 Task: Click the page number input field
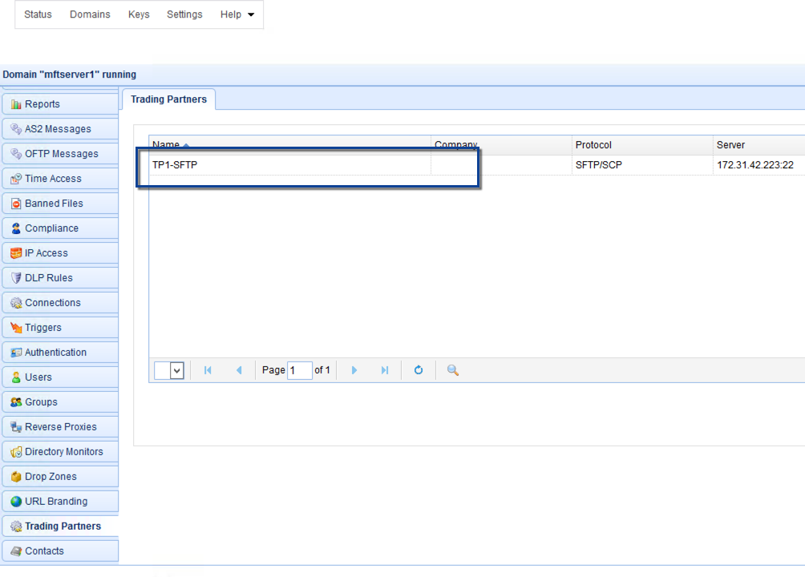click(299, 370)
